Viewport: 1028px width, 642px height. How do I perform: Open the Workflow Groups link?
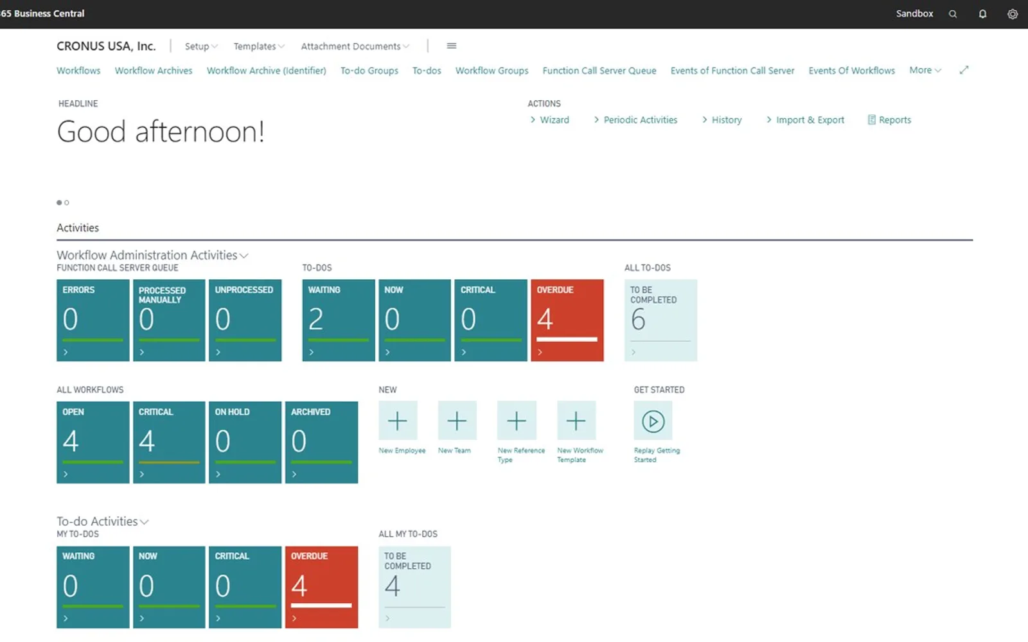(x=492, y=71)
